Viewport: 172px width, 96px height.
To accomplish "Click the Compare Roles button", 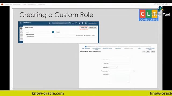I will (x=92, y=28).
